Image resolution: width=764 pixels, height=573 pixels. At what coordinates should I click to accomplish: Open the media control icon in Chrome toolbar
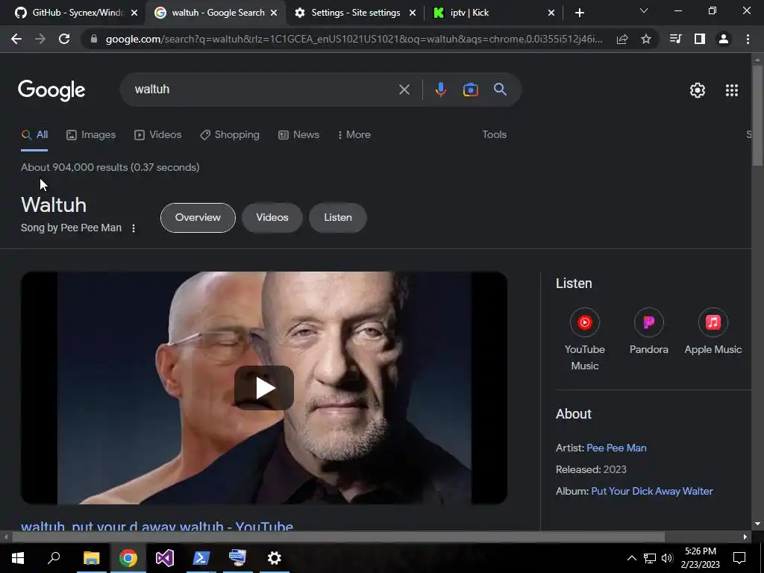tap(675, 39)
